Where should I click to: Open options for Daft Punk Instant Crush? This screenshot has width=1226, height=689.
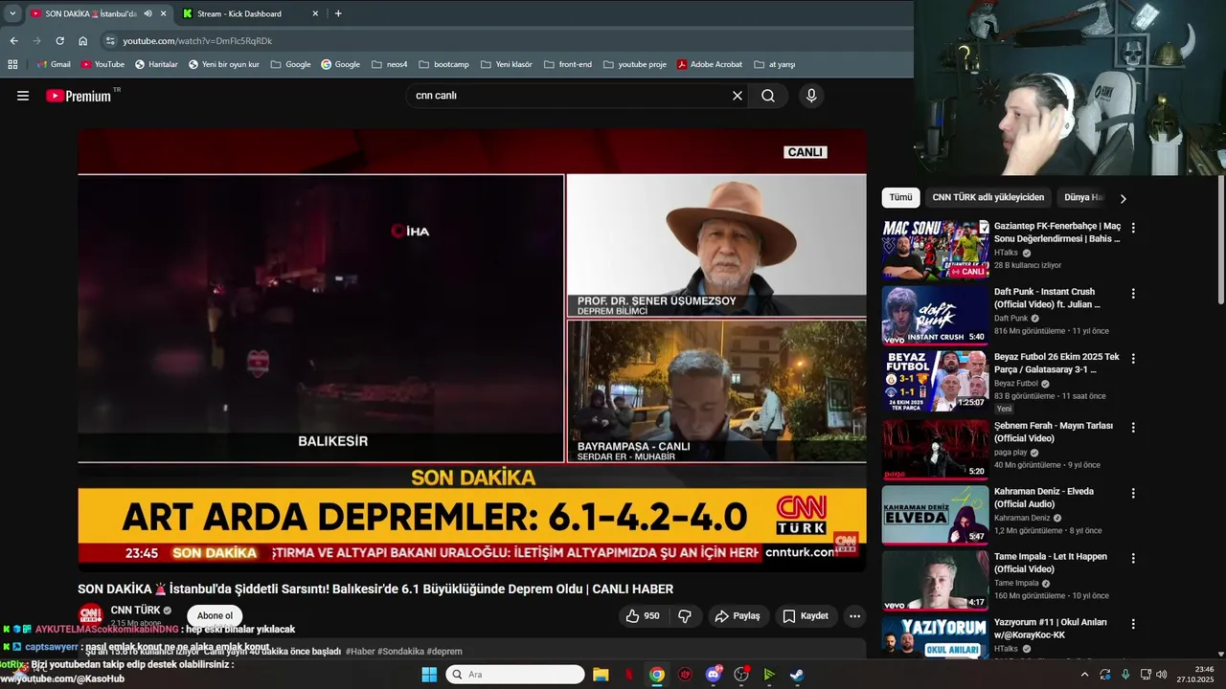click(x=1133, y=294)
